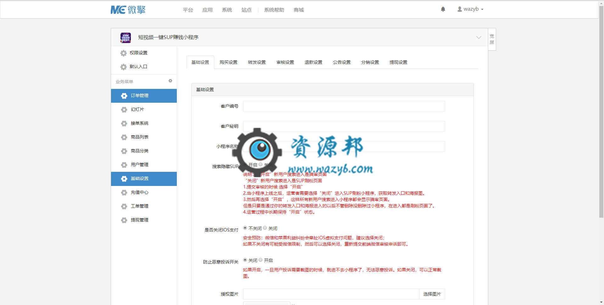This screenshot has height=305, width=604.
Task: Click the gear icon next to 商品列表
Action: pyautogui.click(x=124, y=137)
